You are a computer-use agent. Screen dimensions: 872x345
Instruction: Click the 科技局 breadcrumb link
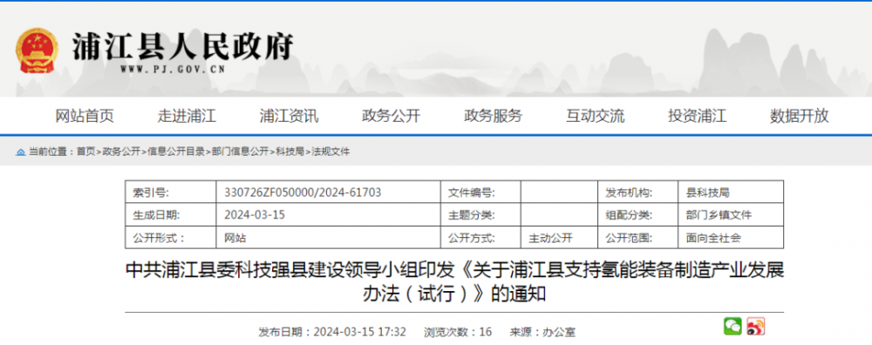(290, 152)
